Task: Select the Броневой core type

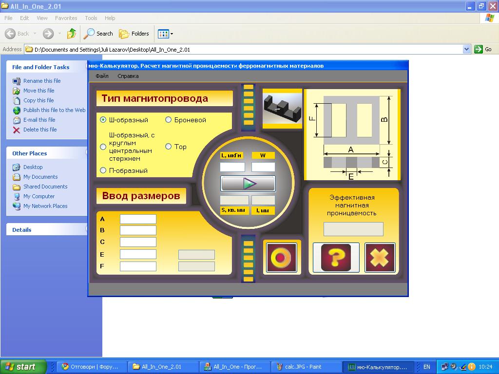Action: 169,120
